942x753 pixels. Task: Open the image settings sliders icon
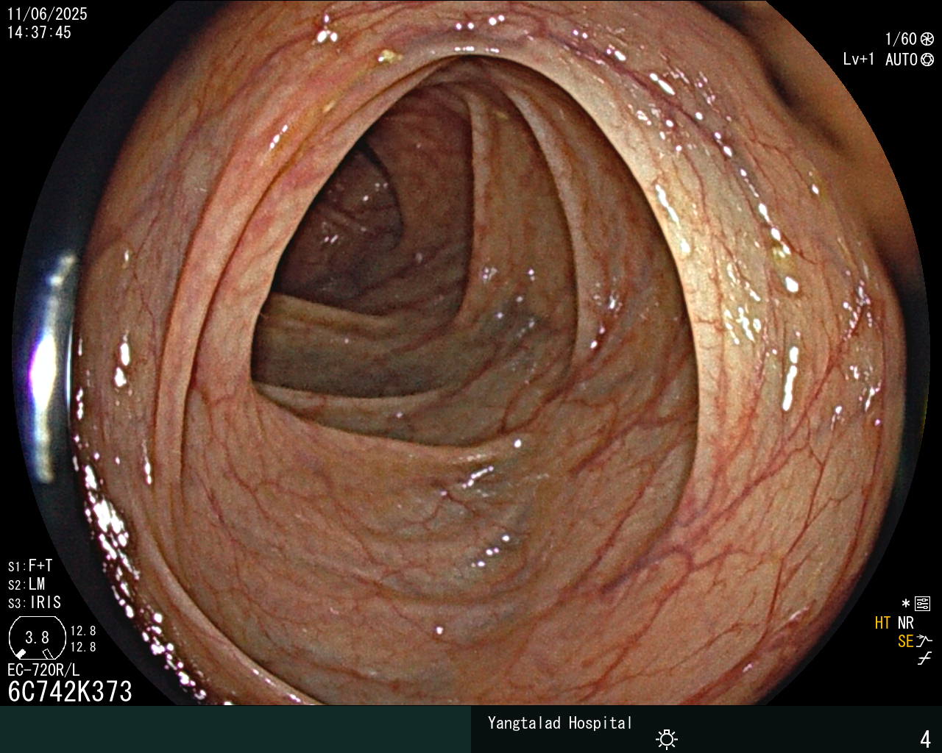point(922,604)
